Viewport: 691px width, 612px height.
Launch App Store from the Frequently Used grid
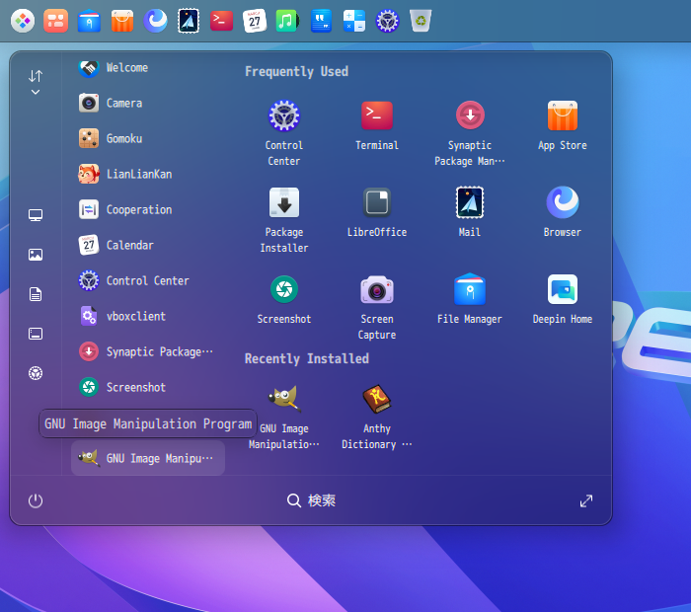pos(562,116)
